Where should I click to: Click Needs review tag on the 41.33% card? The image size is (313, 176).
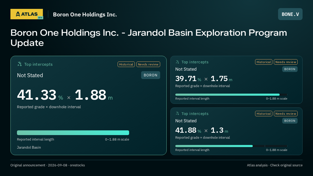(x=148, y=64)
